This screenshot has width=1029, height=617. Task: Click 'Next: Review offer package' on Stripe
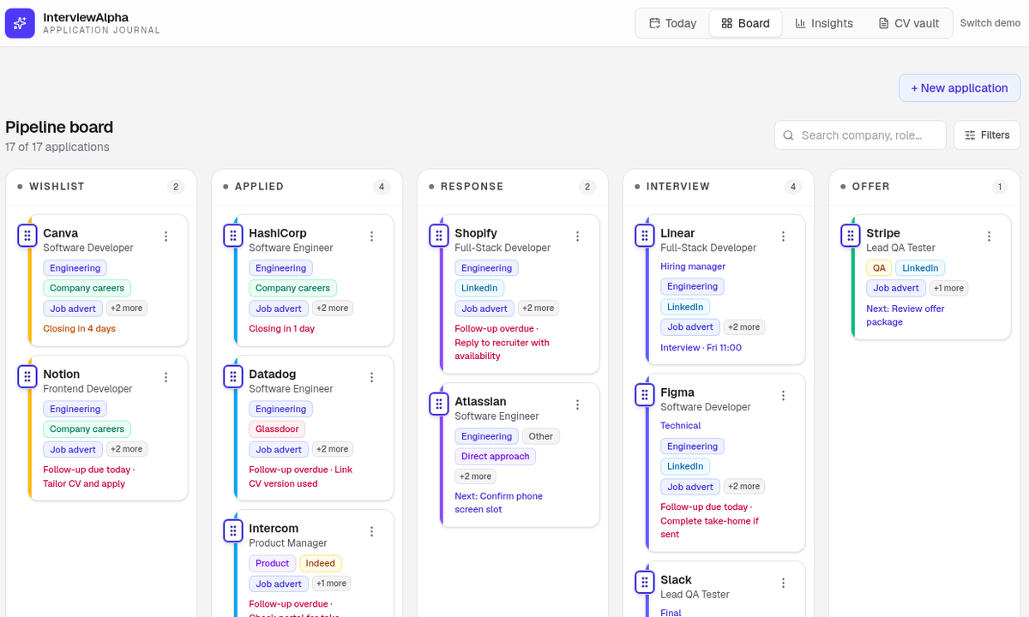906,315
